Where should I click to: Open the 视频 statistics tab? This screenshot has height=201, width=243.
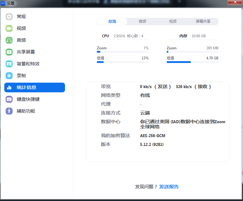173,21
